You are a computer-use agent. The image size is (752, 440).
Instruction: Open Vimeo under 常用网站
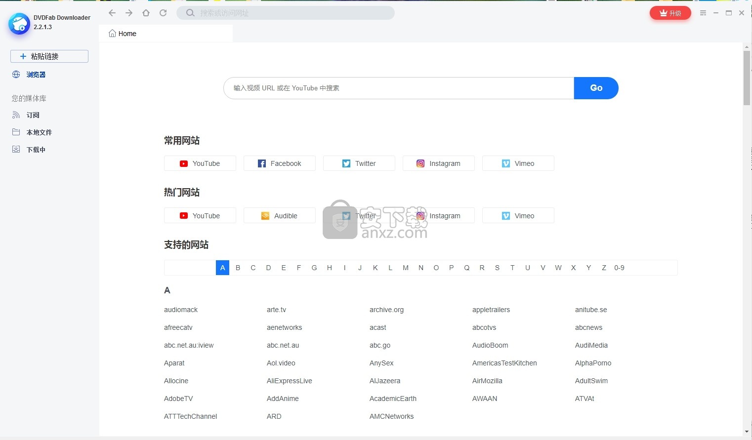click(518, 163)
